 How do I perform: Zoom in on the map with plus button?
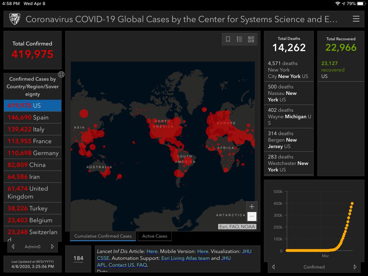[x=252, y=207]
